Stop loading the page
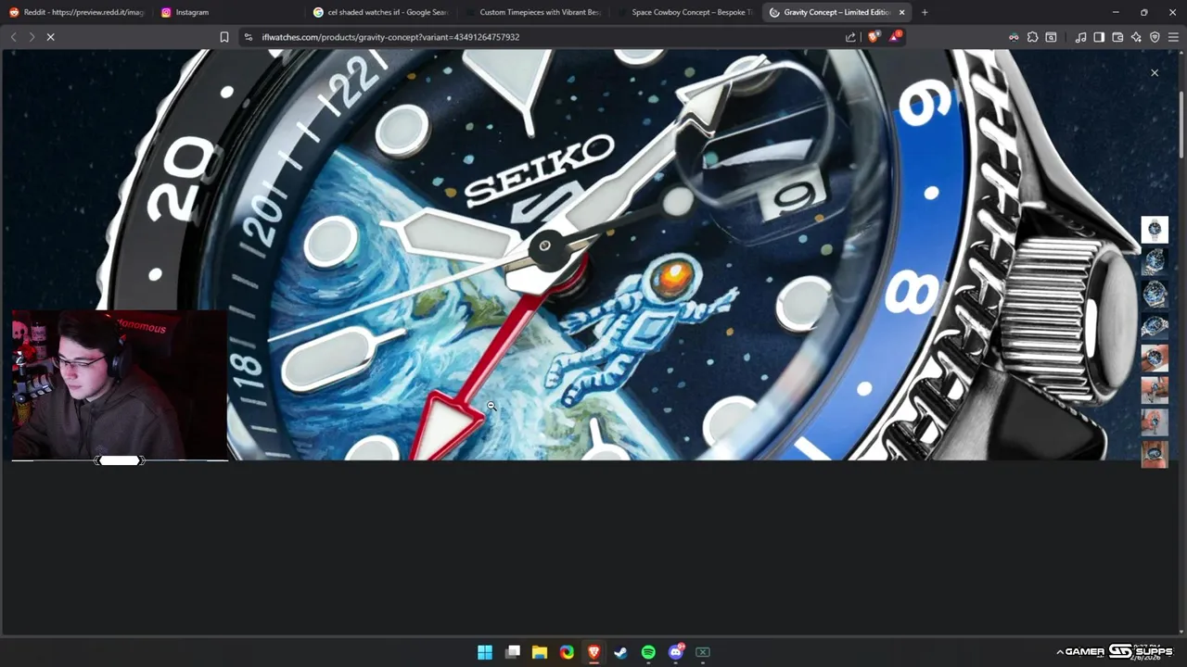The image size is (1187, 667). (51, 37)
